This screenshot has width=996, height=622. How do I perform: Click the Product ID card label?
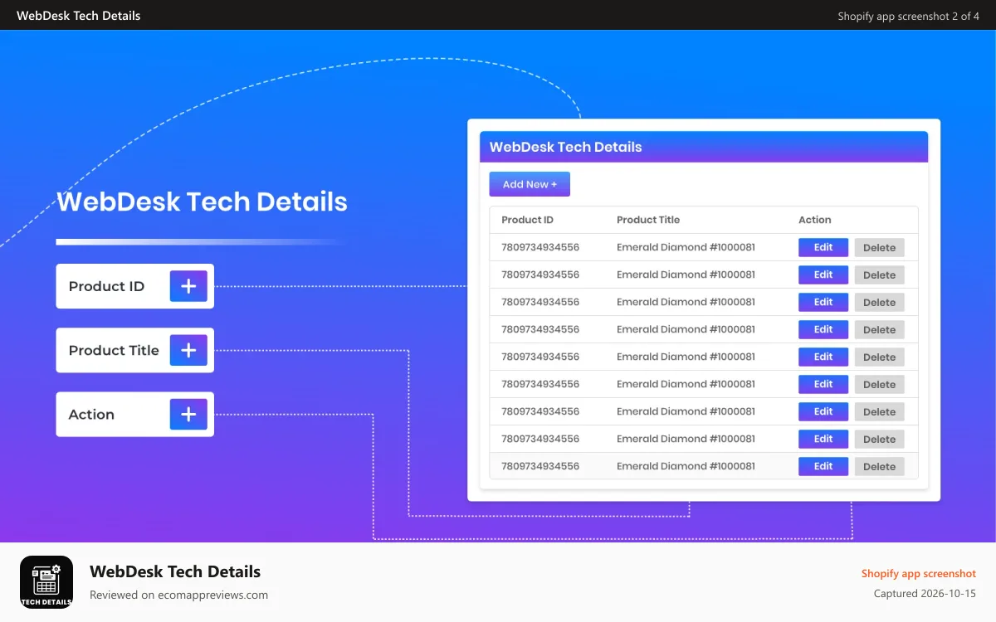point(106,286)
